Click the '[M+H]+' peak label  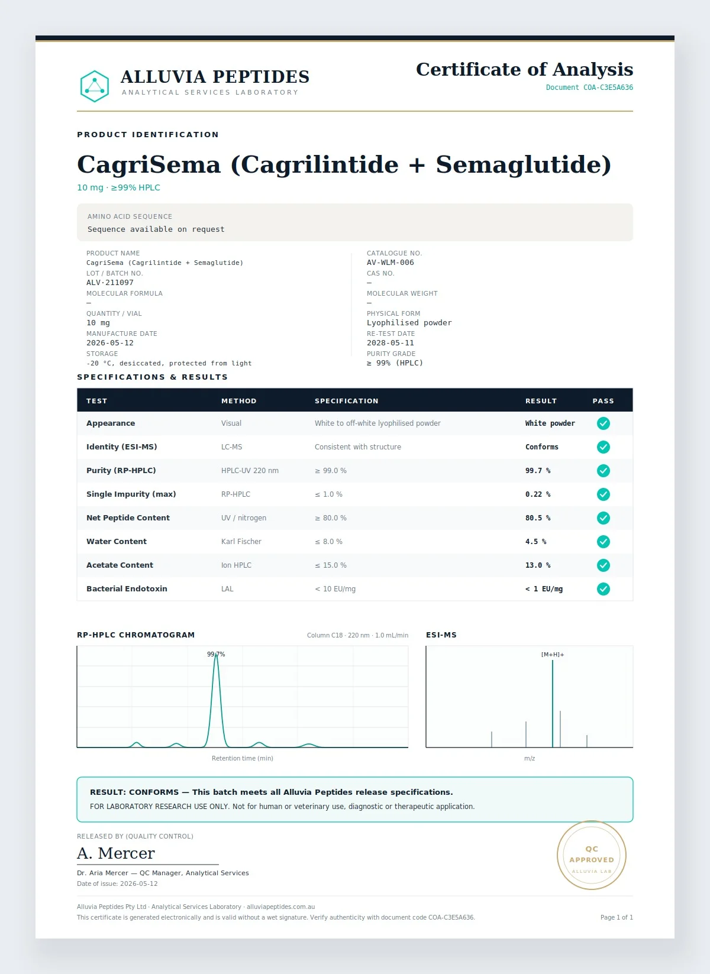coord(553,655)
